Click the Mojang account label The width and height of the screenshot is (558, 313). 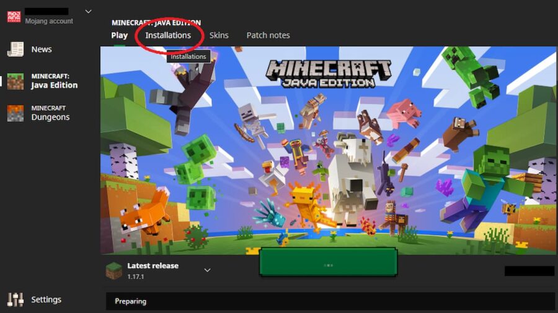[x=49, y=21]
